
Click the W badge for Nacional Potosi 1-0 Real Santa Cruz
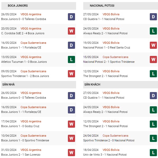click(153, 45)
